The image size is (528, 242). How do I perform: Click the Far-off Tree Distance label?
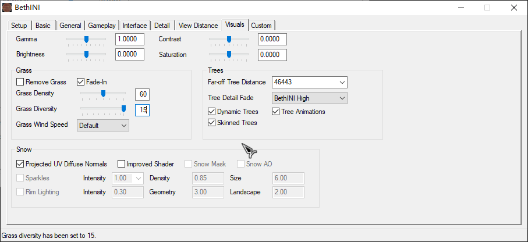(237, 82)
